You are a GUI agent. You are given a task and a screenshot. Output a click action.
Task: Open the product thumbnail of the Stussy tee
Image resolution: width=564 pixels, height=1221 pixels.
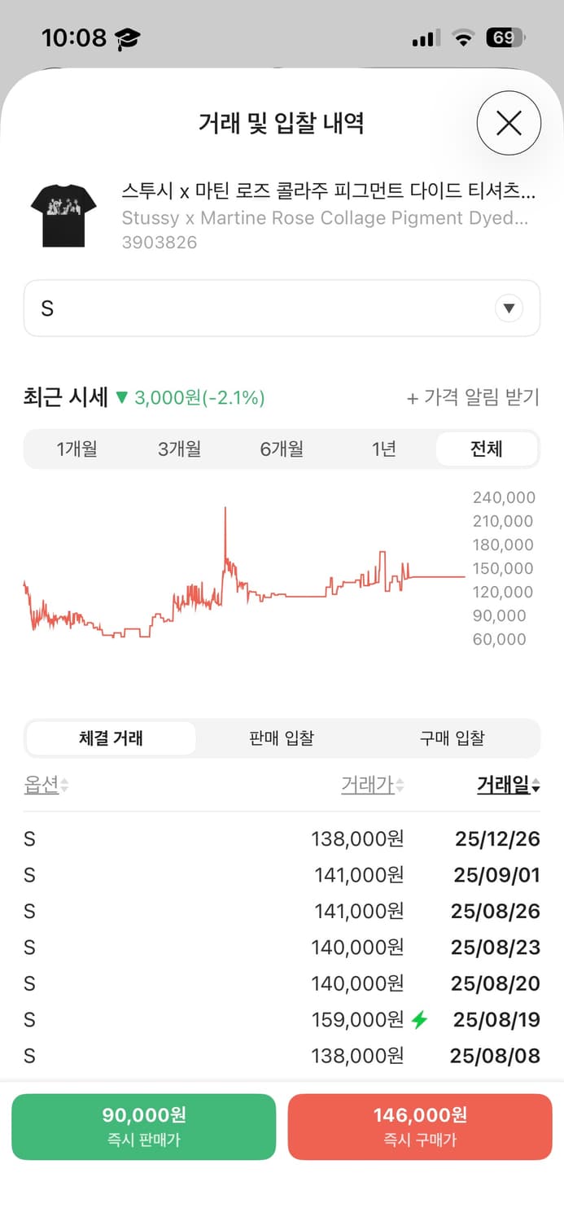coord(63,210)
